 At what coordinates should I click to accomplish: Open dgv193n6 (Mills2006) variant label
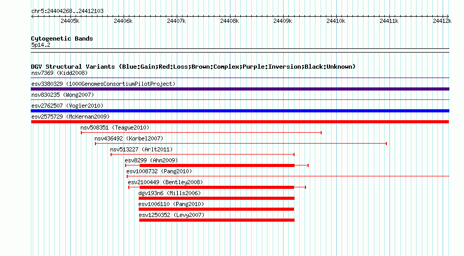tap(169, 193)
